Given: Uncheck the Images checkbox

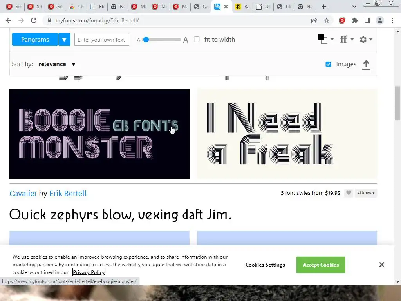Looking at the screenshot, I should [329, 64].
